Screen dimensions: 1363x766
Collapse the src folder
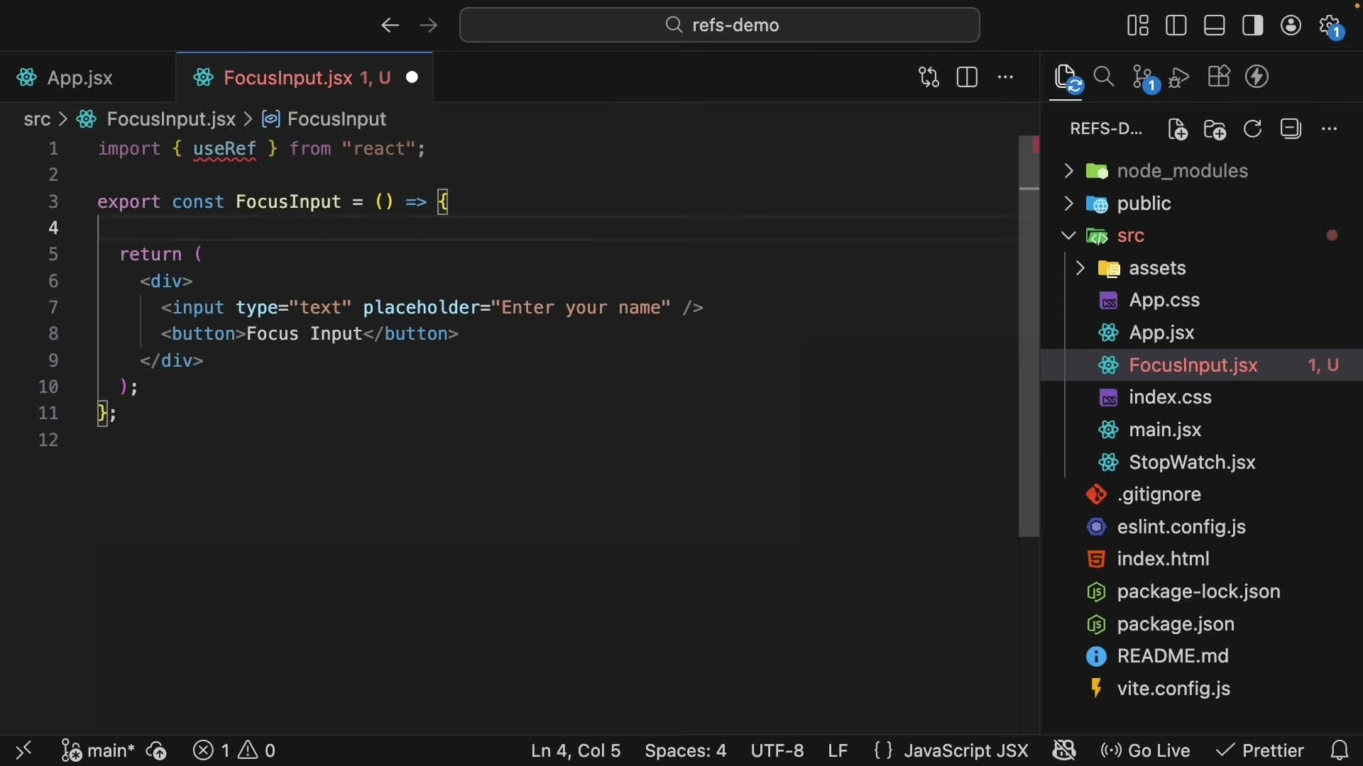pos(1202,235)
